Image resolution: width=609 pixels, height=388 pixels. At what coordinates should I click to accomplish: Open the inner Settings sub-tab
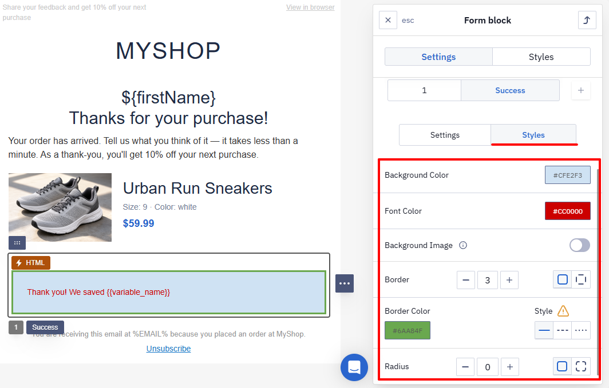pyautogui.click(x=445, y=135)
